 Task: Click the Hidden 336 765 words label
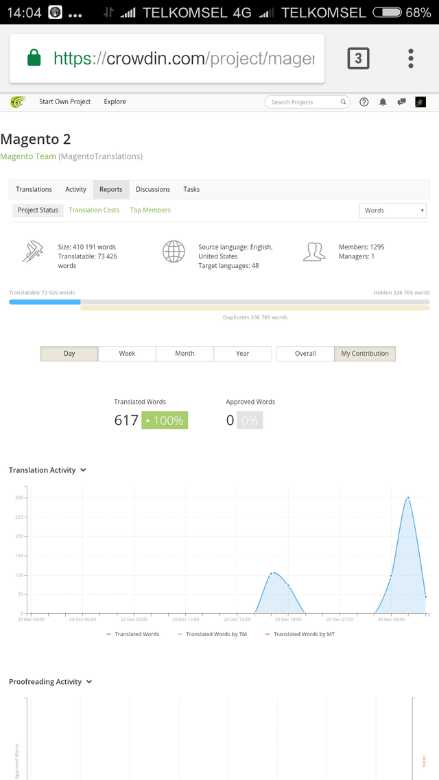[402, 293]
